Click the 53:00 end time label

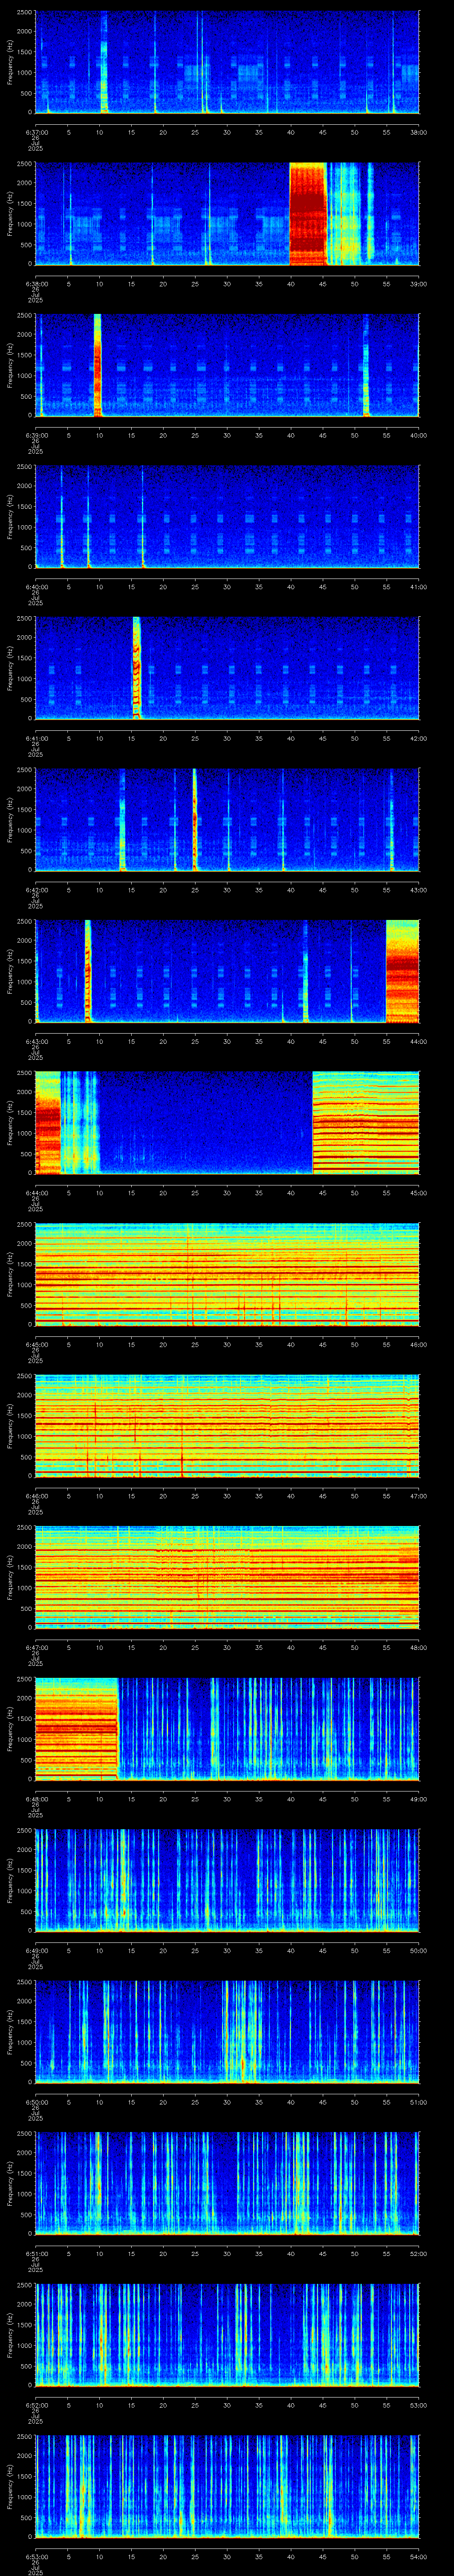[x=419, y=2405]
